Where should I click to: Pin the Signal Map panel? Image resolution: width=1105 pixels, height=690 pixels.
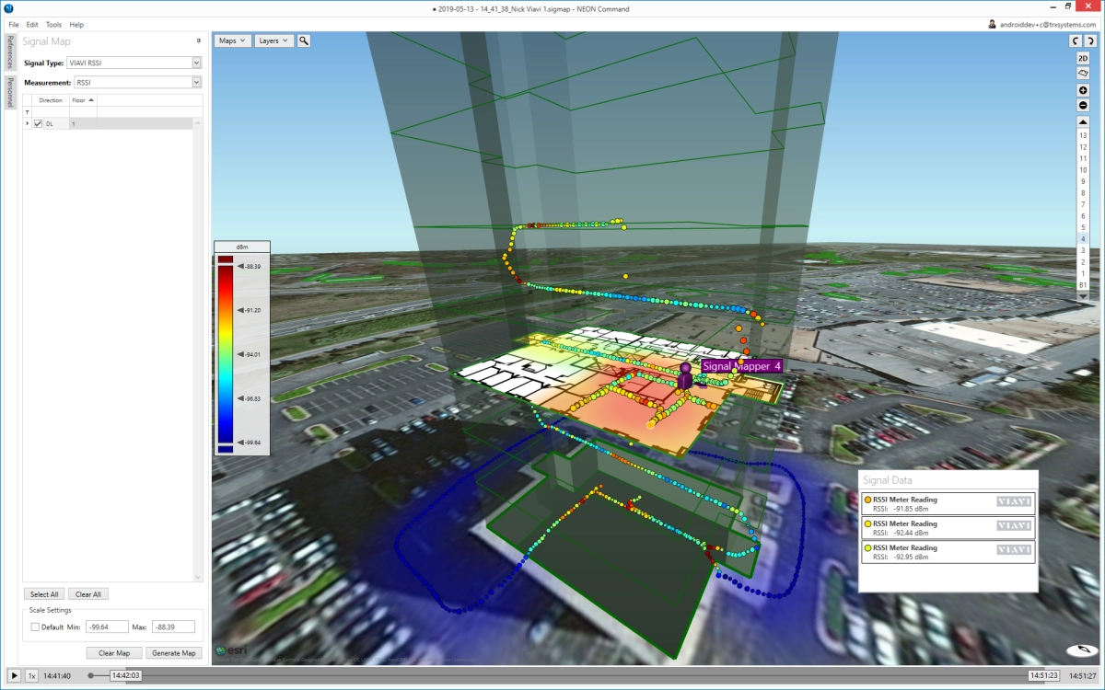tap(199, 41)
